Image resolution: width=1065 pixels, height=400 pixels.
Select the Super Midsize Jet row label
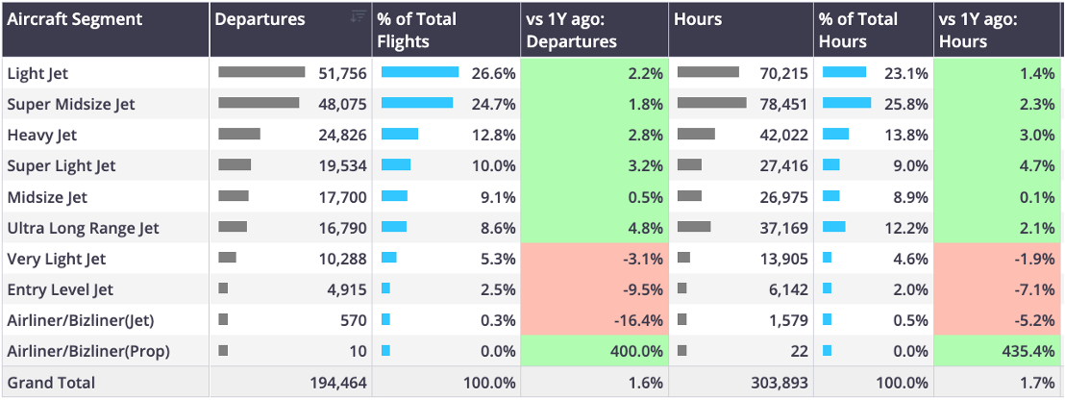pyautogui.click(x=71, y=105)
